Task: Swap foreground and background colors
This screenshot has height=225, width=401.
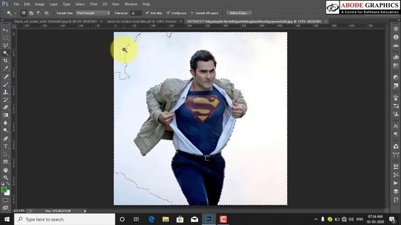Action: click(8, 184)
